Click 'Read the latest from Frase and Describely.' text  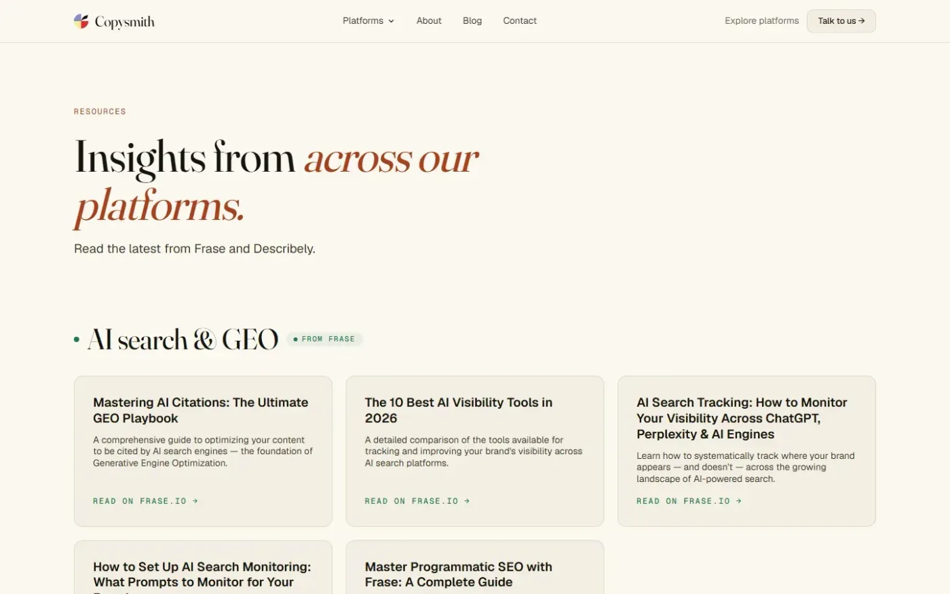coord(195,248)
